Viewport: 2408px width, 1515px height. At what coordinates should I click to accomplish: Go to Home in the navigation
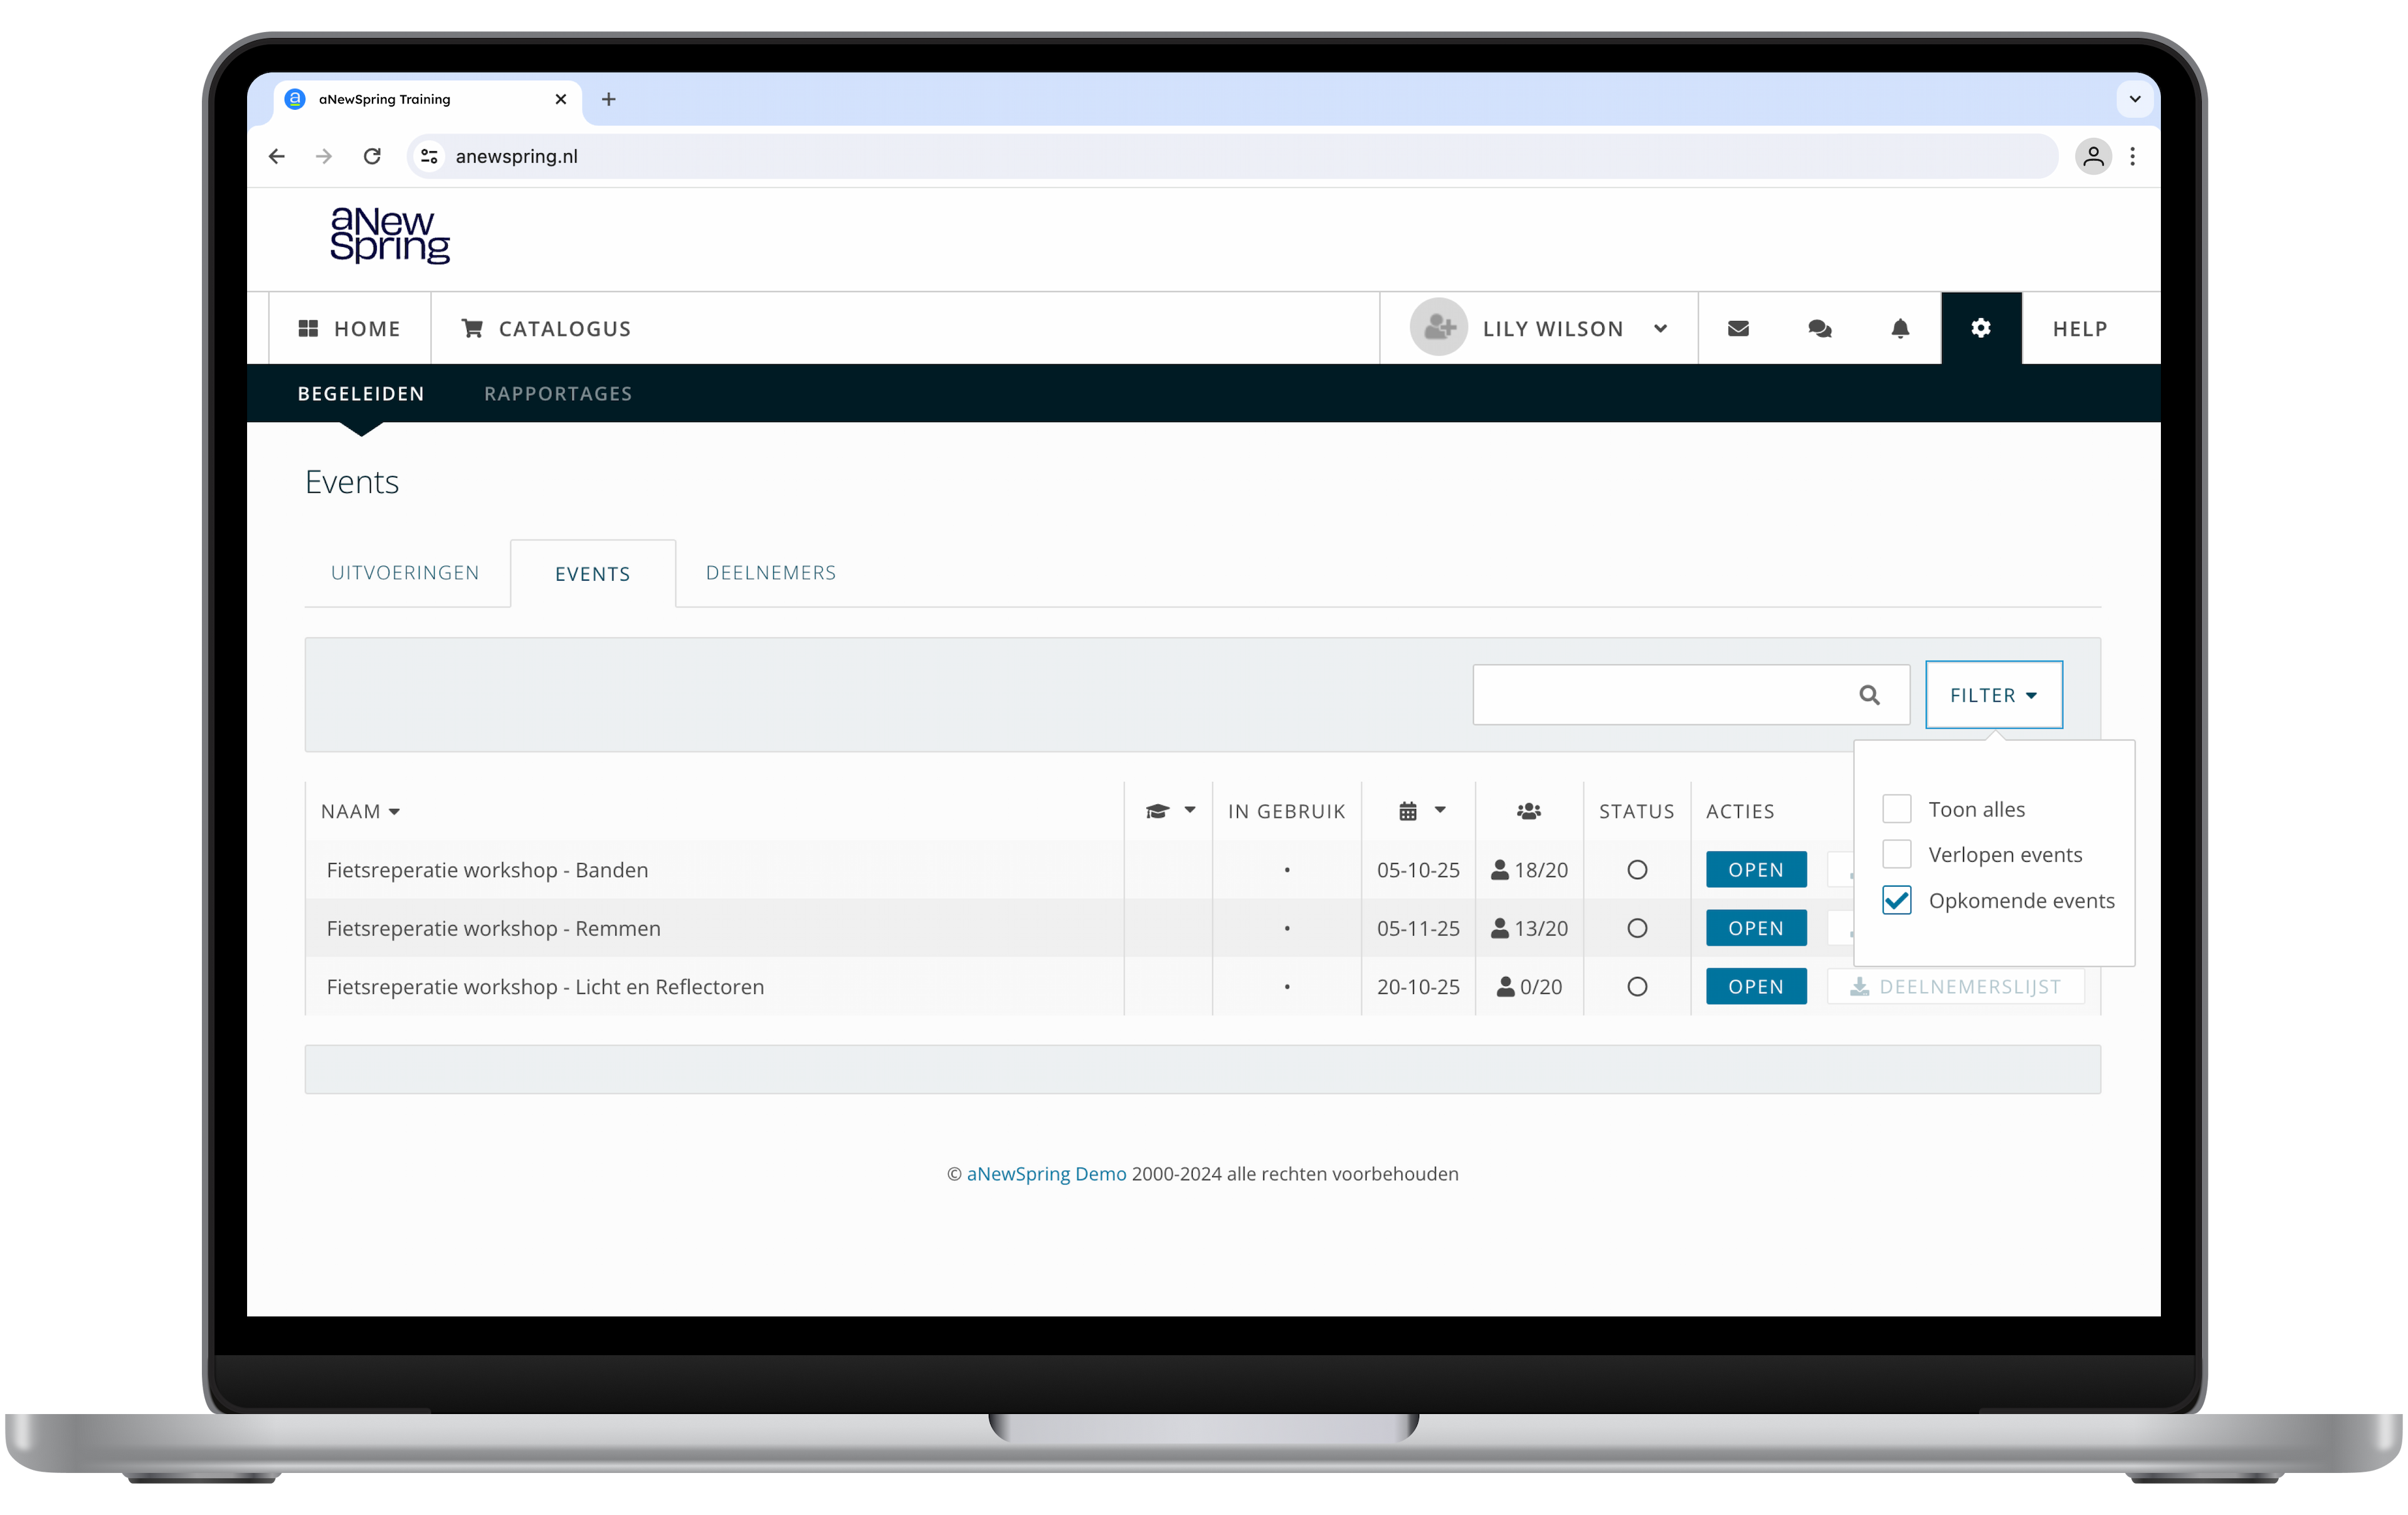[x=349, y=328]
